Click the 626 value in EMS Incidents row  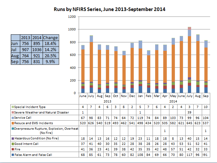pyautogui.click(x=91, y=123)
